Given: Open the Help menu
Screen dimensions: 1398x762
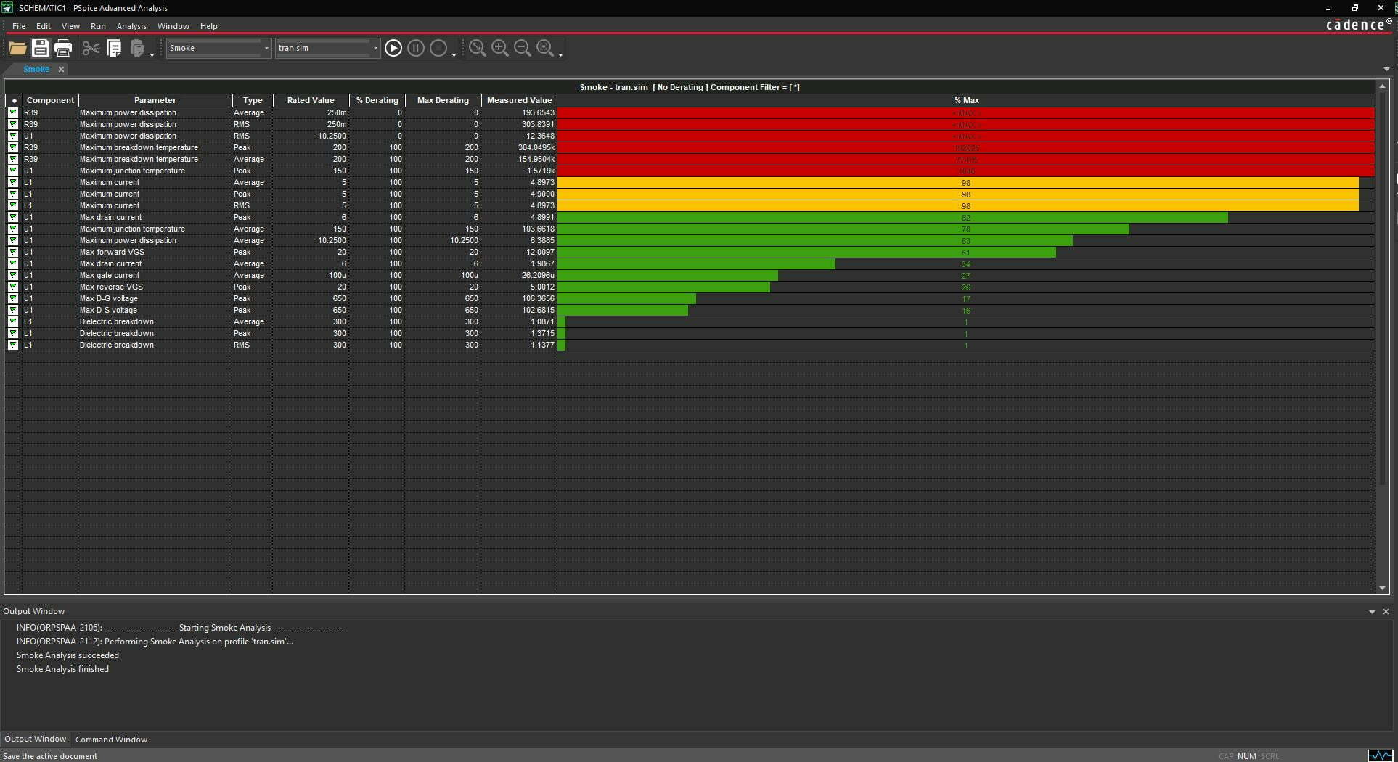Looking at the screenshot, I should (x=209, y=26).
